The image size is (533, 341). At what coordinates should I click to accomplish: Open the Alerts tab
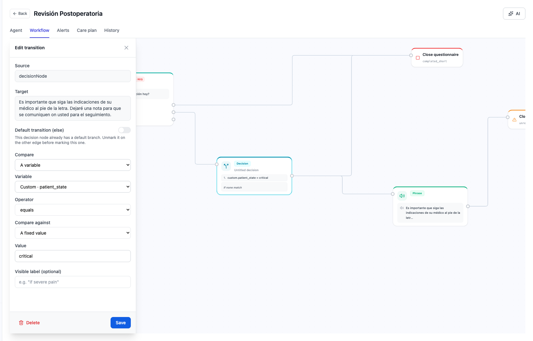(63, 30)
